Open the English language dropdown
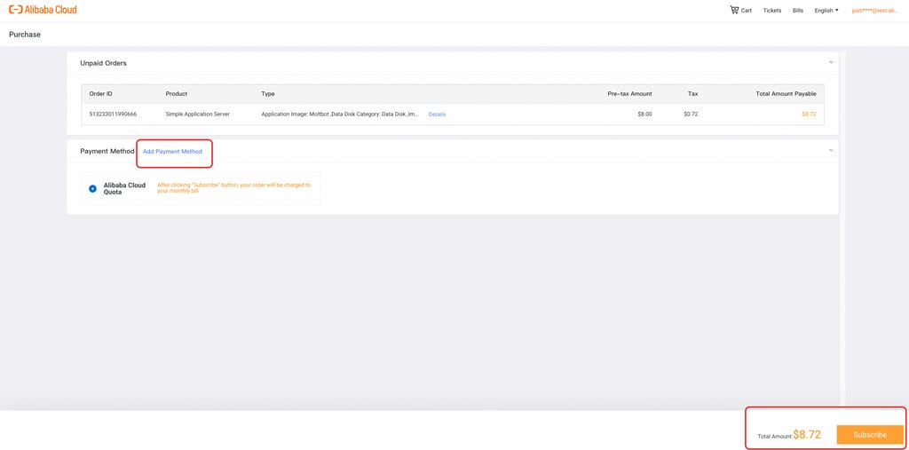Image resolution: width=909 pixels, height=450 pixels. (x=826, y=11)
